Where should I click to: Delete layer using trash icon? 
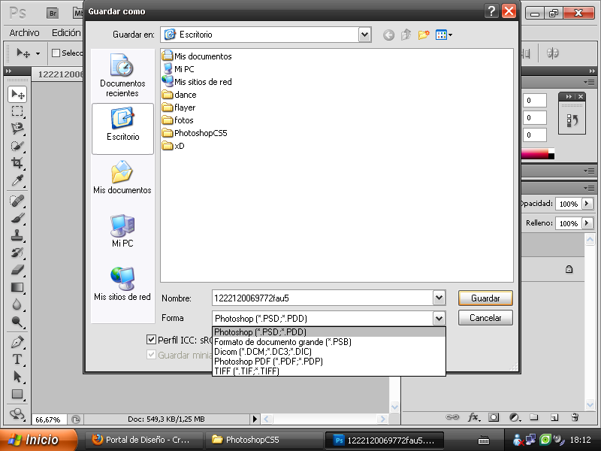pyautogui.click(x=575, y=417)
